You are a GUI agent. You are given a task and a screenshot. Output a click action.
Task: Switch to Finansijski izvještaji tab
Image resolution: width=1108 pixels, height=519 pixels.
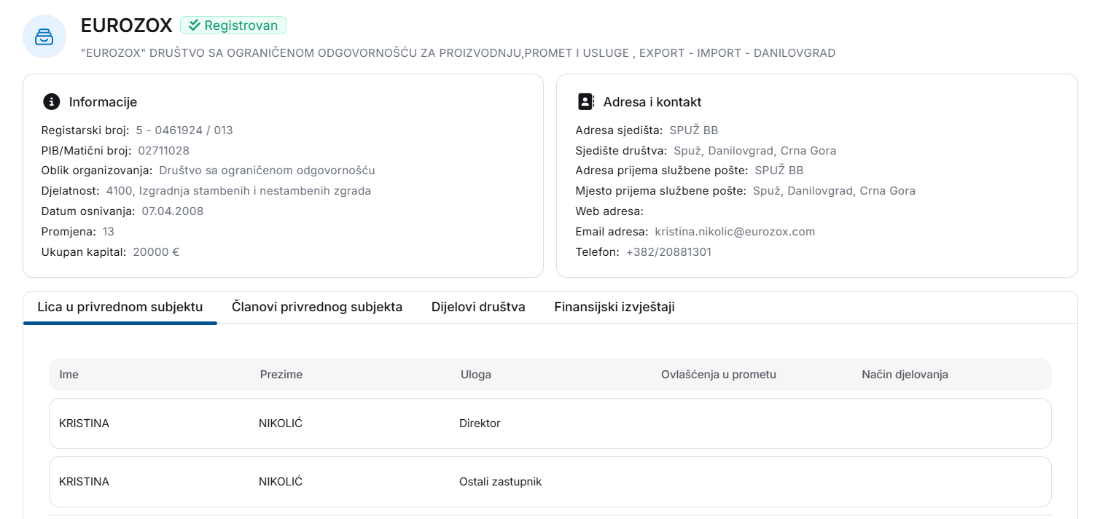615,307
